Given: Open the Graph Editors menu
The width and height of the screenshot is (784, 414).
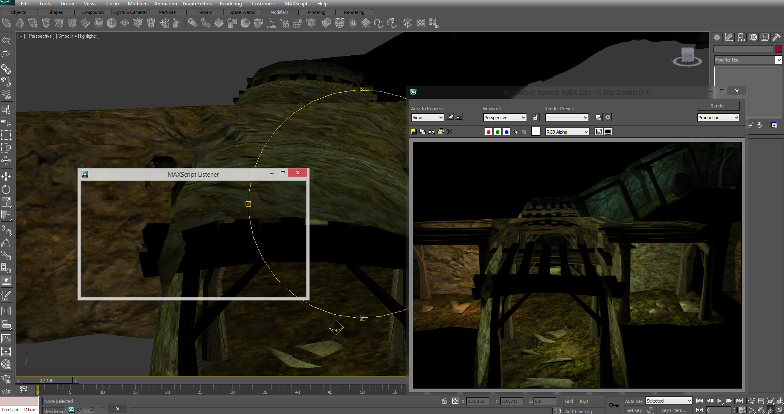Looking at the screenshot, I should 197,4.
